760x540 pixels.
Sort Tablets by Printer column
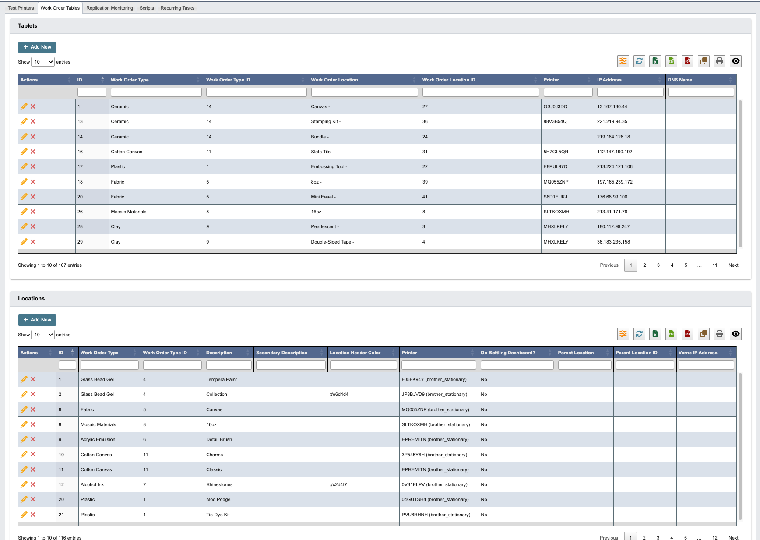[568, 80]
